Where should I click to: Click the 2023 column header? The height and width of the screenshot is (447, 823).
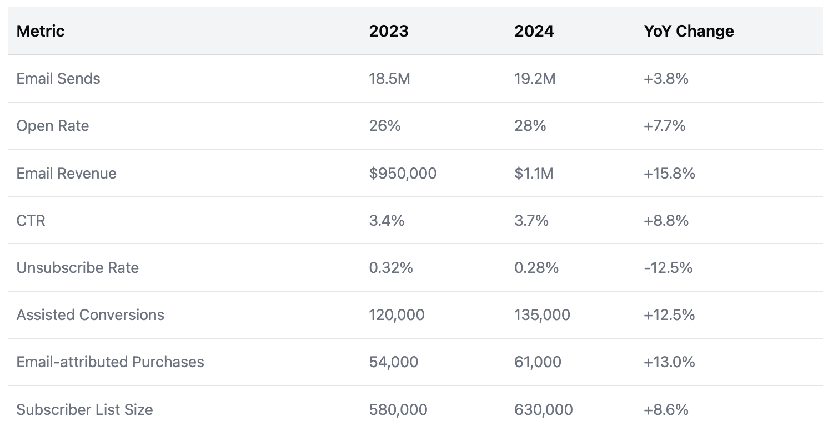[x=389, y=31]
